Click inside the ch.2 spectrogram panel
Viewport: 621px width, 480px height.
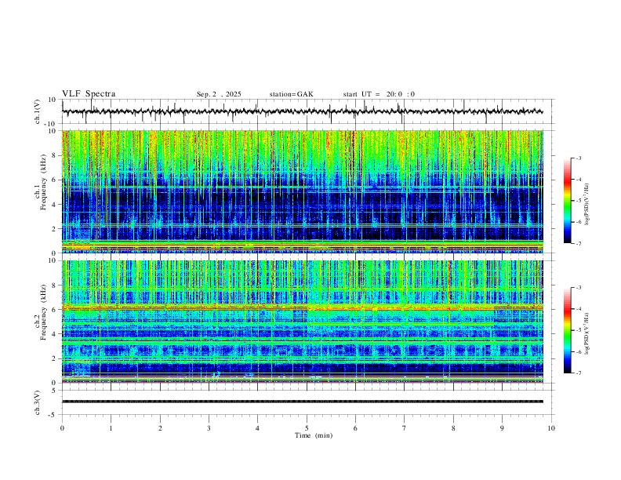tap(303, 322)
